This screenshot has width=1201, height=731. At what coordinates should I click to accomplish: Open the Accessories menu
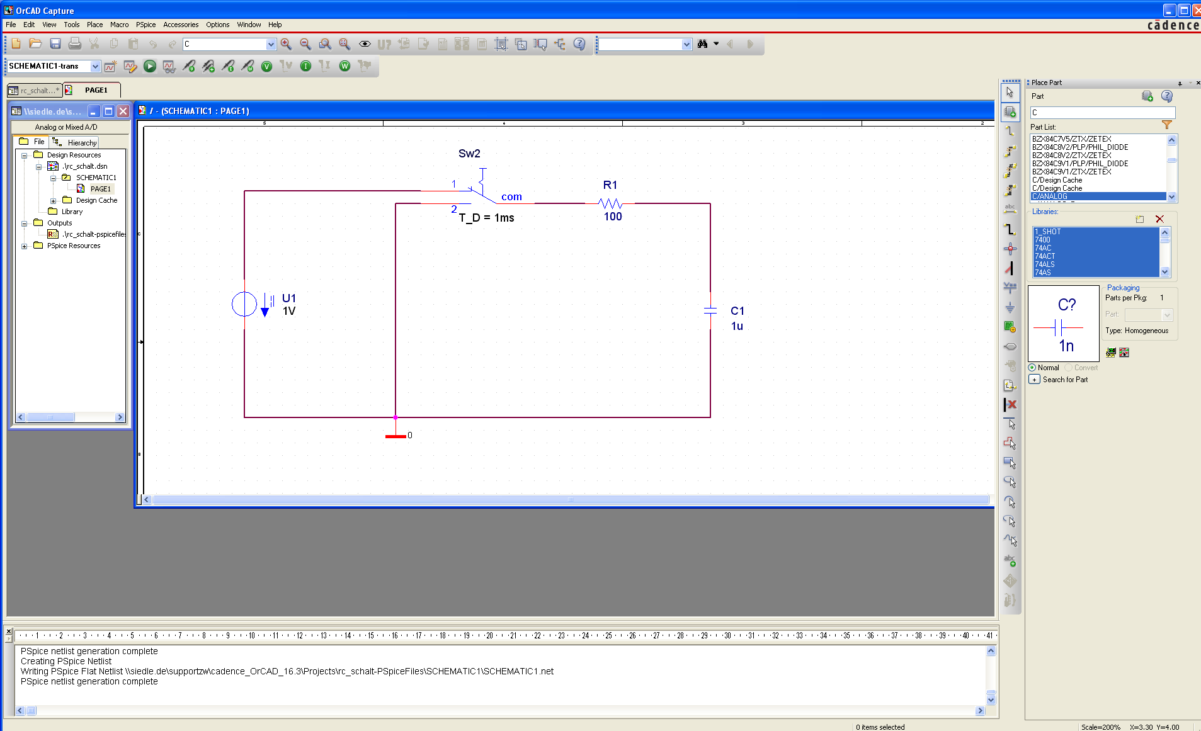(x=181, y=25)
